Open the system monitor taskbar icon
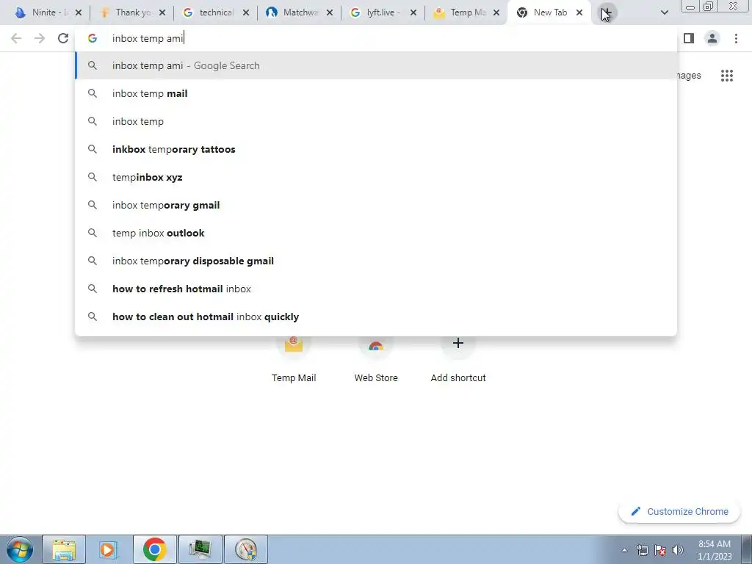 (200, 549)
